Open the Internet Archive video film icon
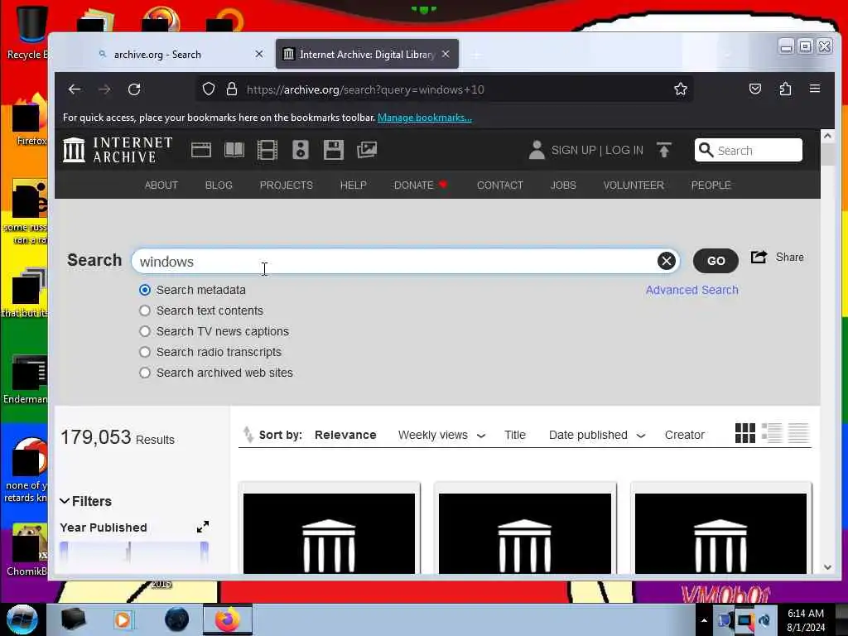 pos(267,150)
